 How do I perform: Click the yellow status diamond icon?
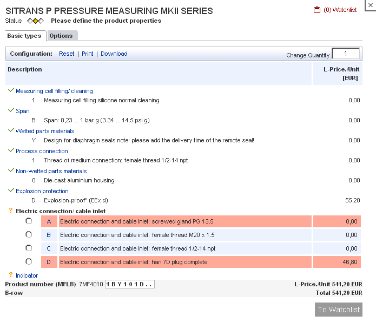click(35, 21)
